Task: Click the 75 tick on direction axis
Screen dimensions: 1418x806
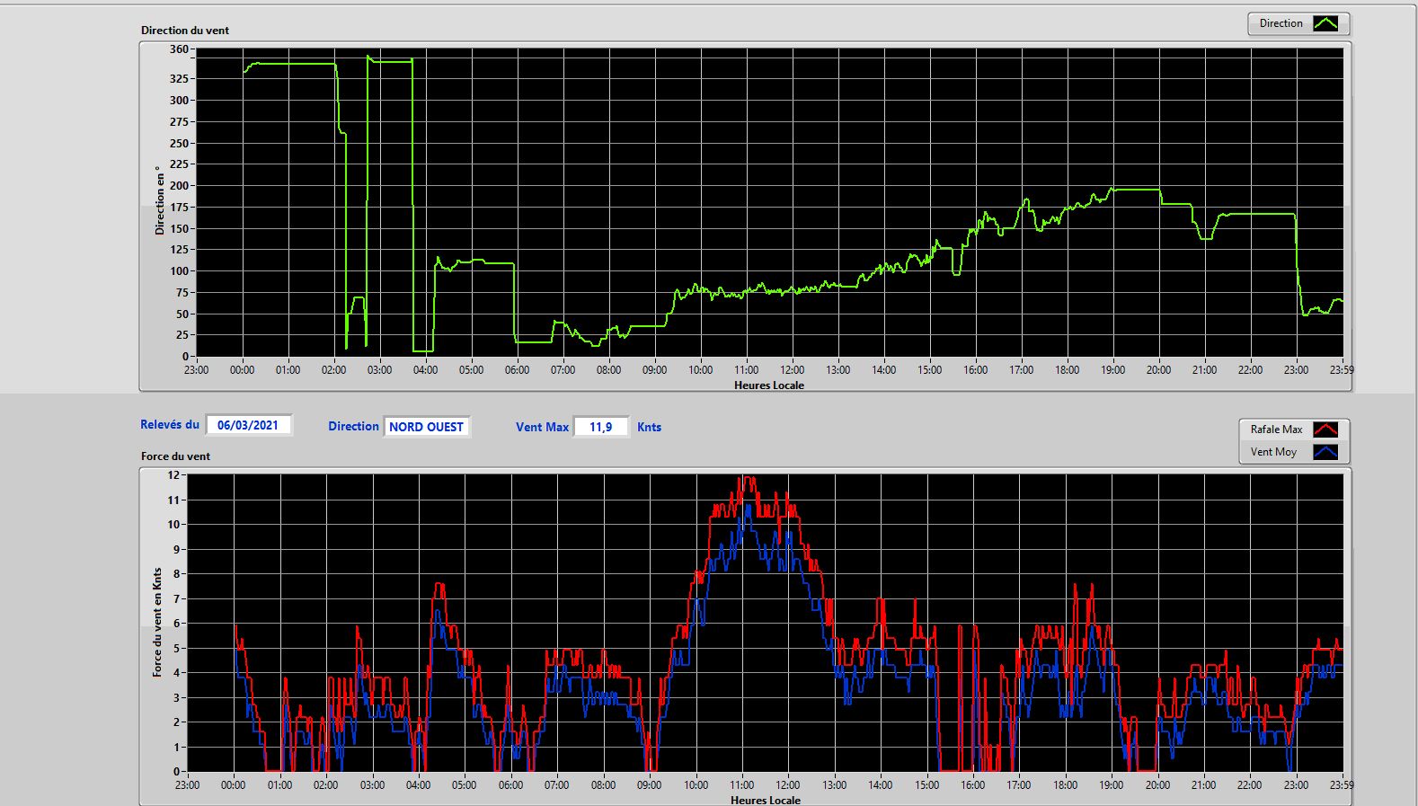Action: [x=182, y=293]
